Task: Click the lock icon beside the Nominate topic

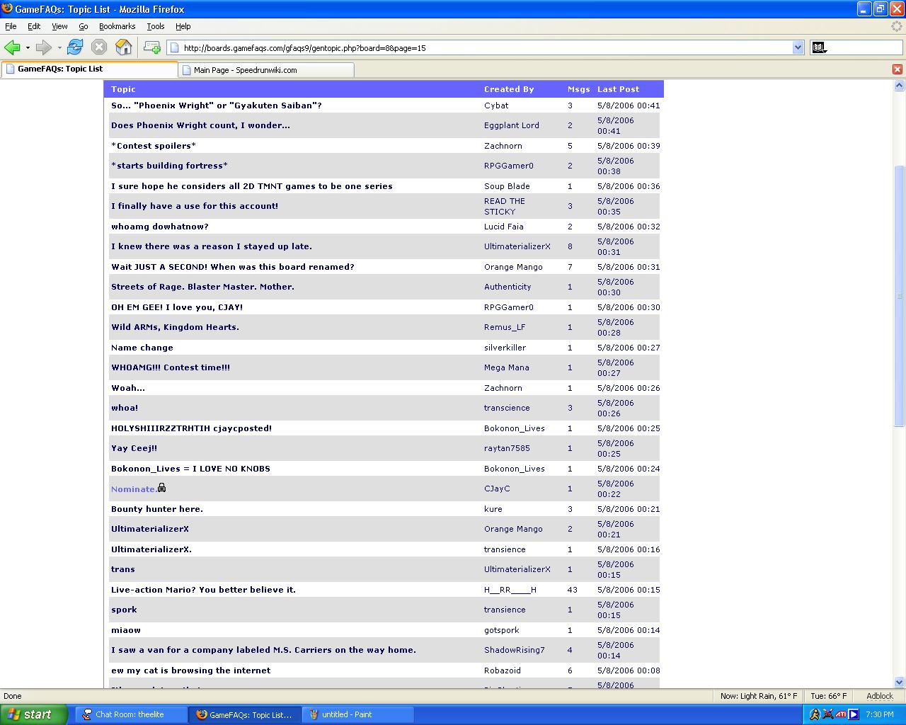Action: click(161, 488)
